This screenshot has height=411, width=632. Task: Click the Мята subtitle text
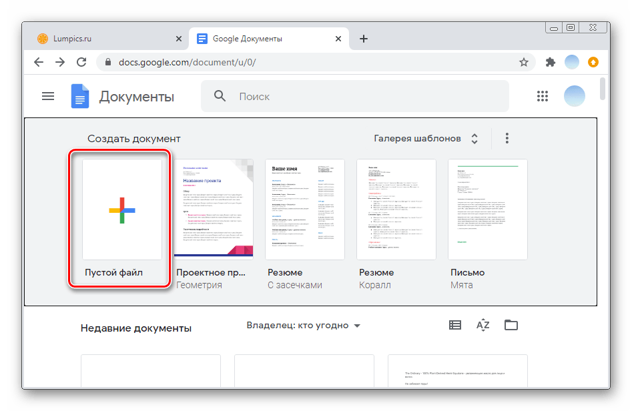[462, 285]
